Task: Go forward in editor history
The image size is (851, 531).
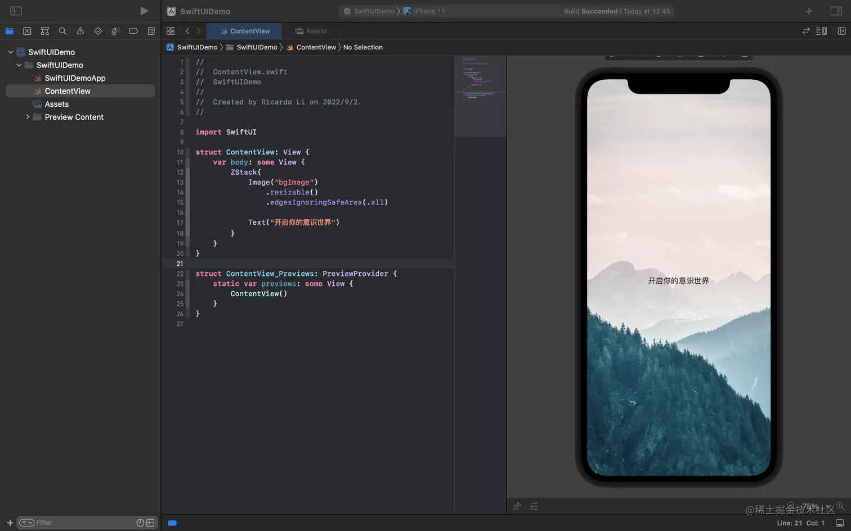Action: pos(199,31)
